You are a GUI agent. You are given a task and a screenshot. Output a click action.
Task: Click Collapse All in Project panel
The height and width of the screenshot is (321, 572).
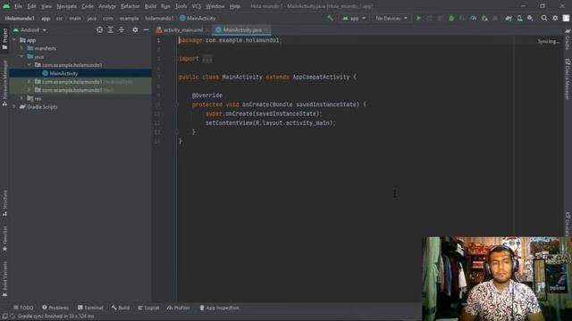click(x=122, y=29)
